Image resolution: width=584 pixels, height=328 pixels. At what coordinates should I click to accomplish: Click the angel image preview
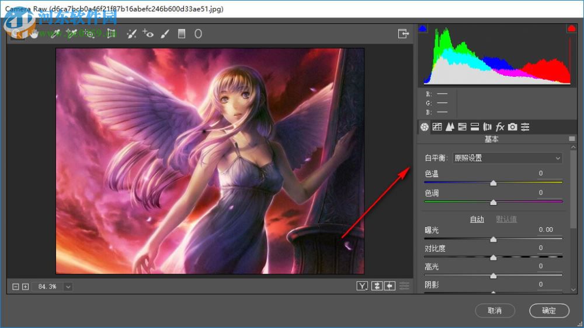click(x=210, y=161)
